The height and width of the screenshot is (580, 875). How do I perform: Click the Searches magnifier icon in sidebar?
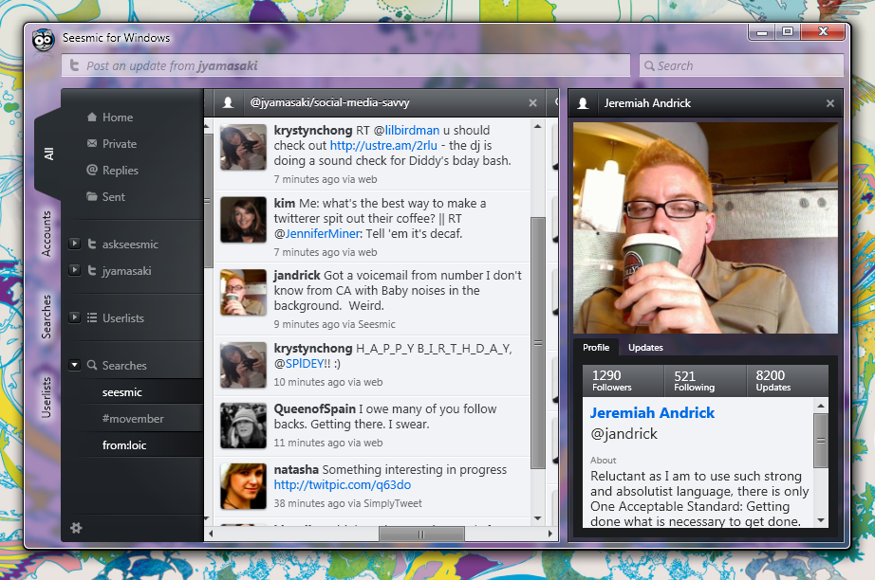pyautogui.click(x=92, y=365)
